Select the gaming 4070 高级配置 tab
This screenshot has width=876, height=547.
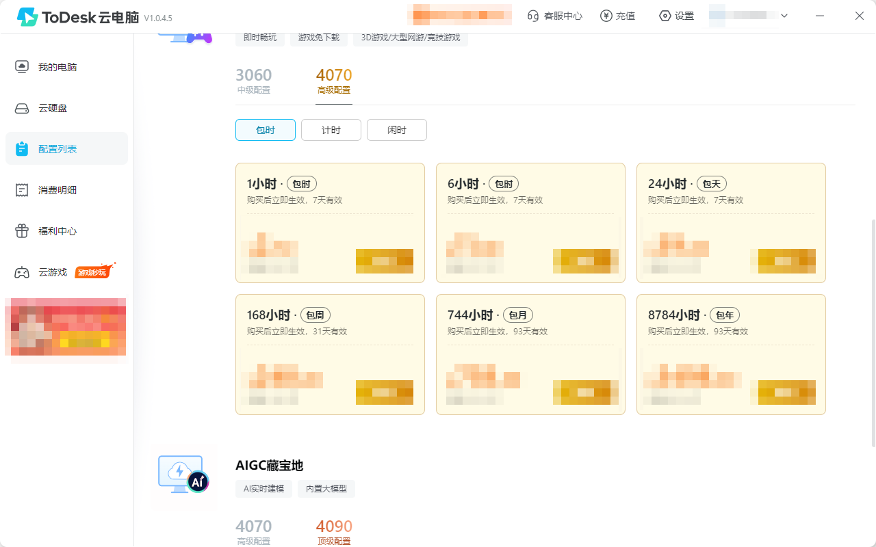point(334,81)
